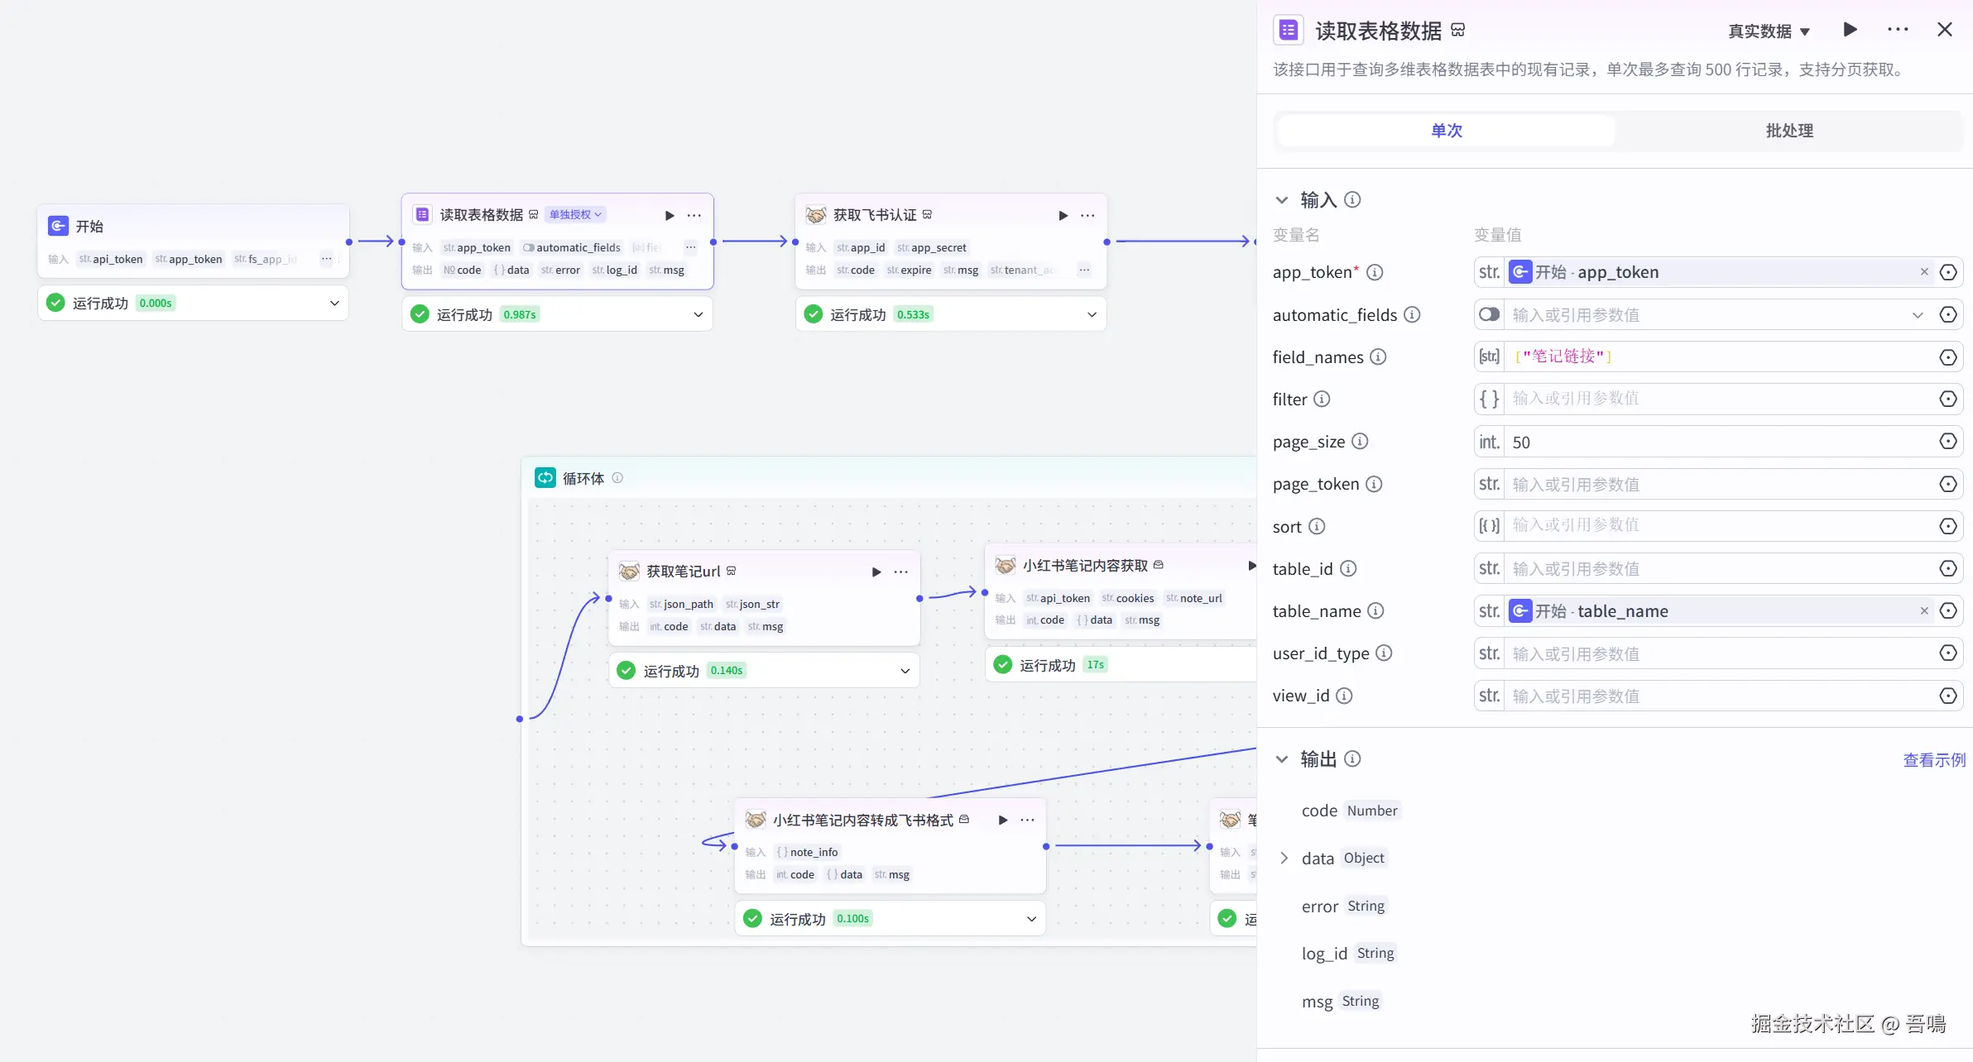Screen dimensions: 1973x1062
Task: Collapse the 输入 section
Action: tap(1282, 200)
